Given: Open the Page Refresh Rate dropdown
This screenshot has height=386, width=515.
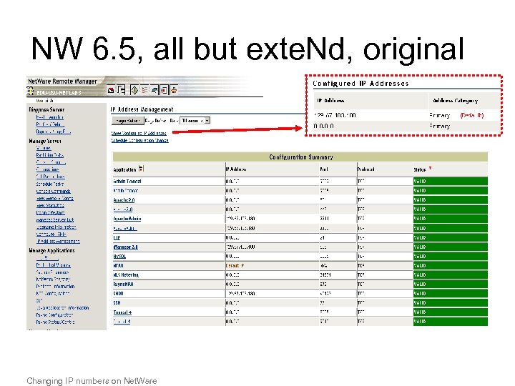Looking at the screenshot, I should pos(195,121).
